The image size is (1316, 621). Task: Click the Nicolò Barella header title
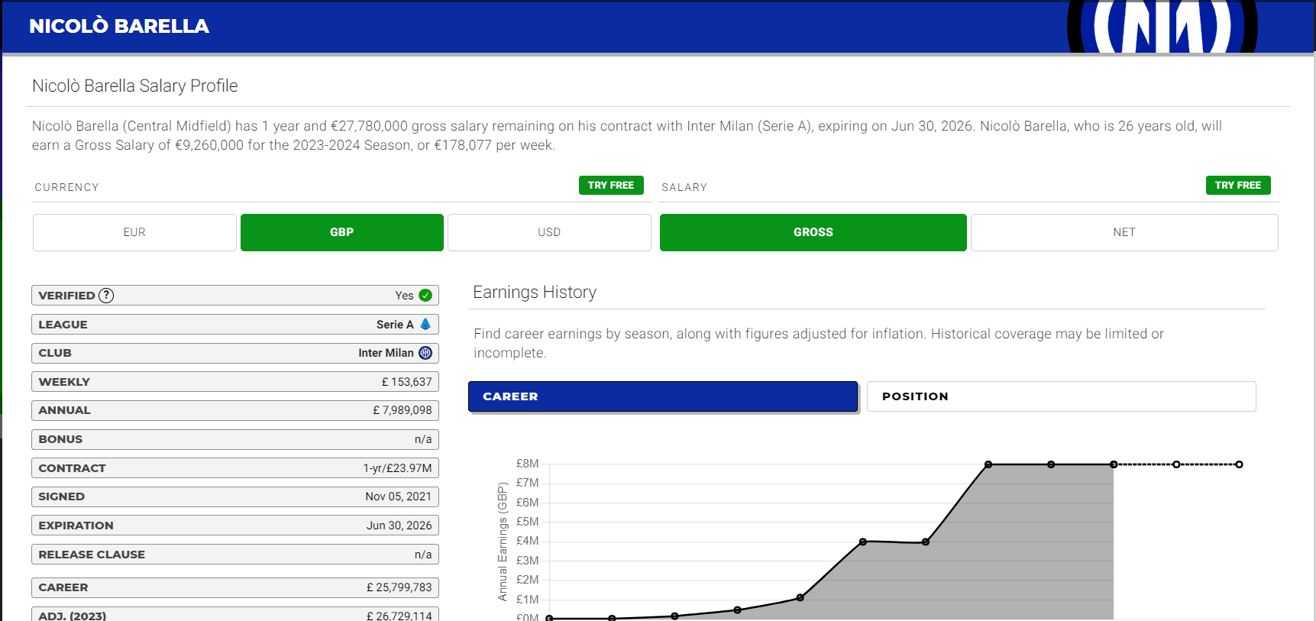(119, 26)
